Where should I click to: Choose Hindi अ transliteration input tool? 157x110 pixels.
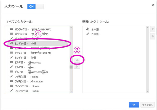pyautogui.click(x=34, y=43)
